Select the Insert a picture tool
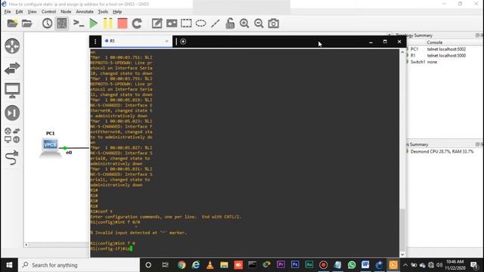Image resolution: width=484 pixels, height=272 pixels. coord(172,23)
